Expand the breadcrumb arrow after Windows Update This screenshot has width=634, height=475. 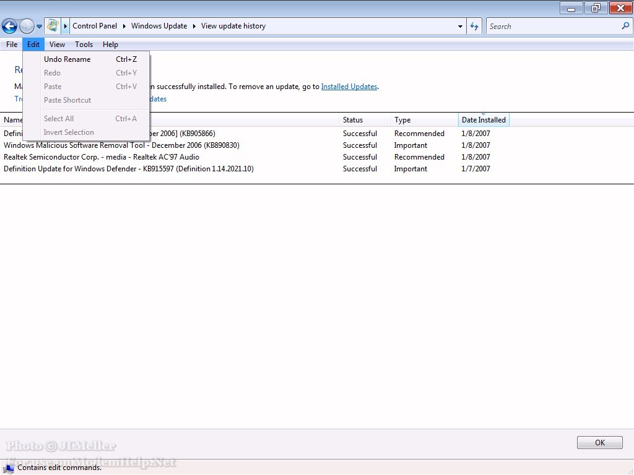194,26
